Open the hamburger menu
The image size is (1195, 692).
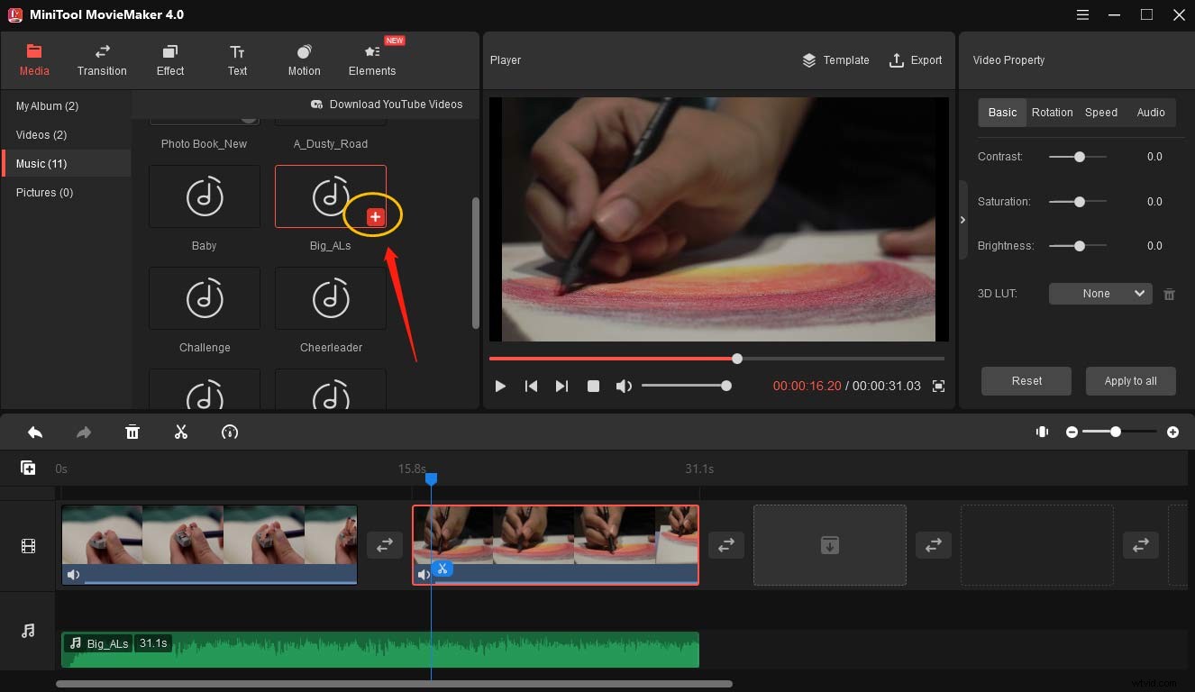point(1082,14)
